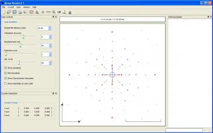Click the X Y coordinate readout bar
This screenshot has width=213, height=133.
(x=112, y=19)
